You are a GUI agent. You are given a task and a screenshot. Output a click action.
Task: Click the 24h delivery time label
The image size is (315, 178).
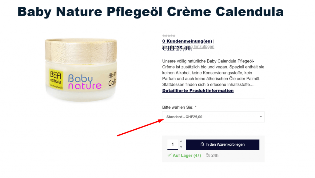pyautogui.click(x=215, y=155)
